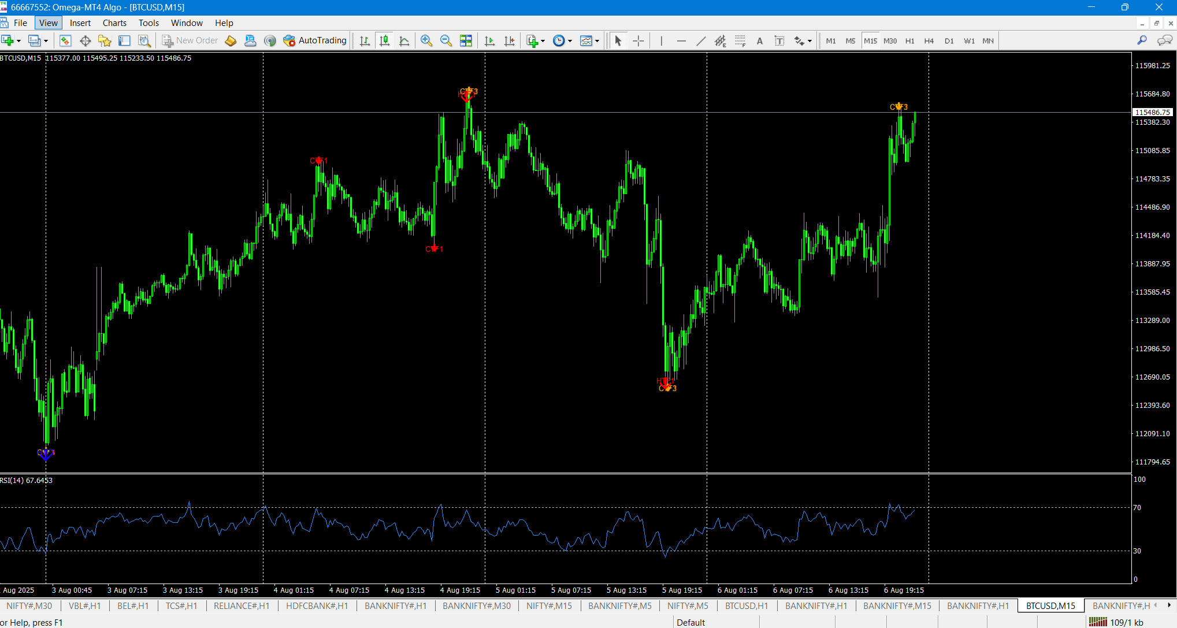Open the Charts menu
Image resolution: width=1177 pixels, height=628 pixels.
point(114,23)
